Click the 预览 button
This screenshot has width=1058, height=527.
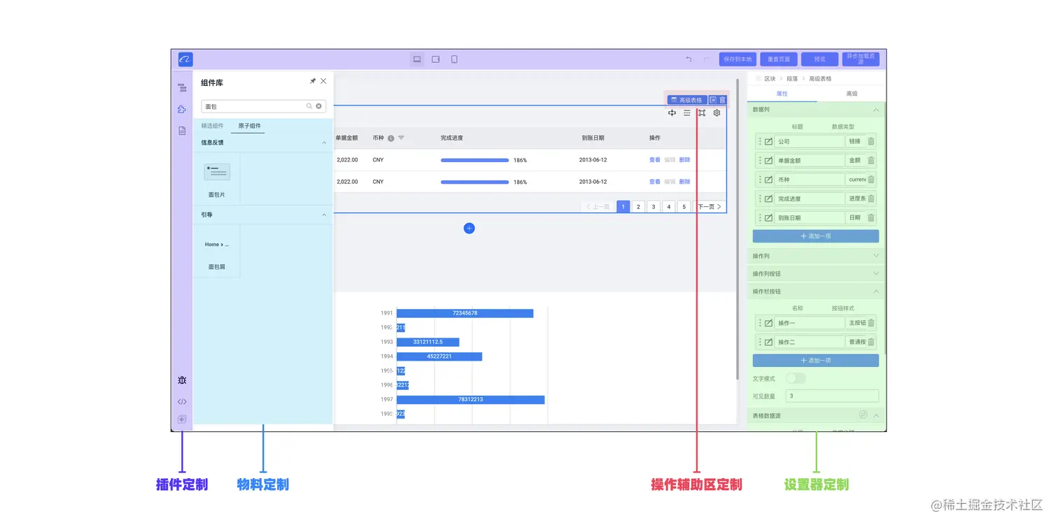[819, 59]
